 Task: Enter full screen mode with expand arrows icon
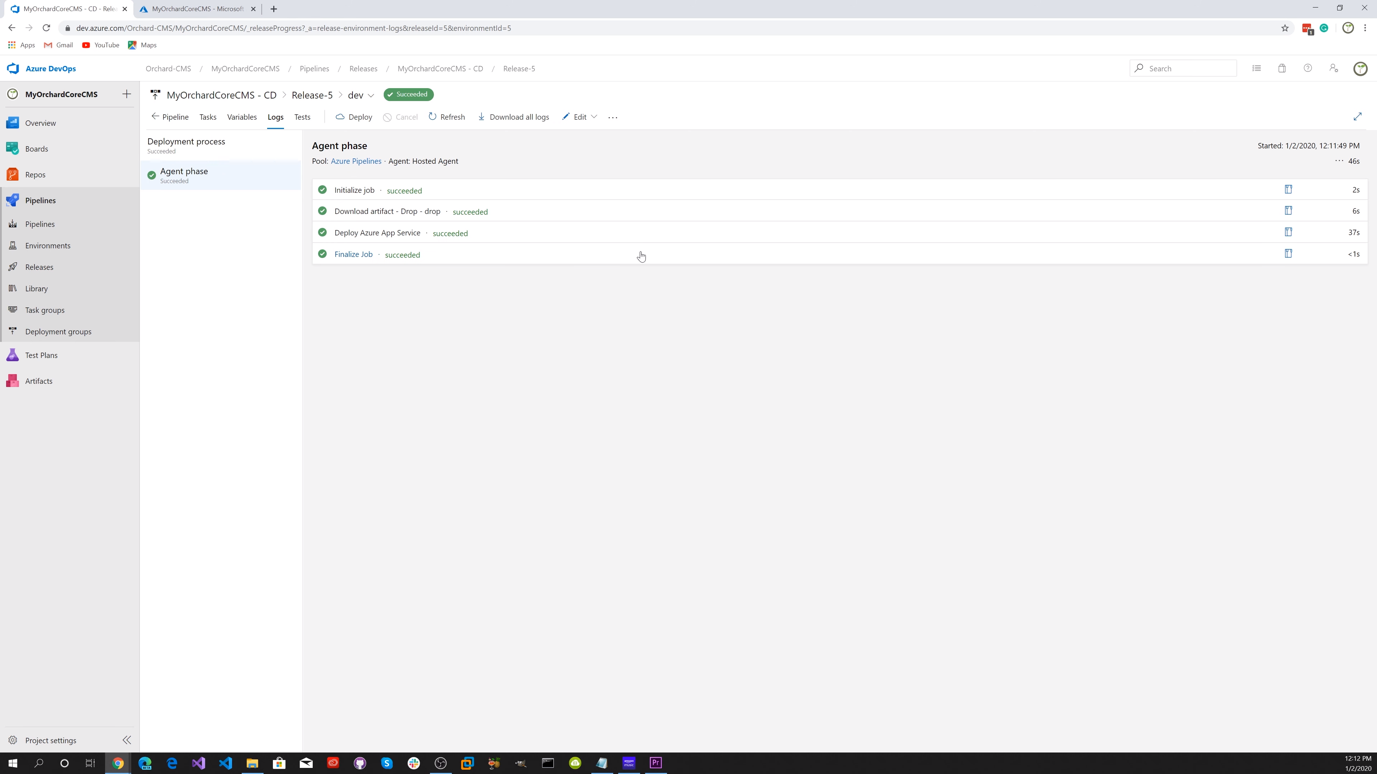(1357, 116)
